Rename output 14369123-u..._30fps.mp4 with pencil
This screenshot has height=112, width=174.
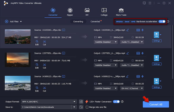127,76
